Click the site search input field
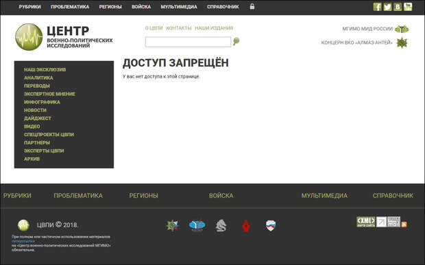425x265 pixels. [188, 42]
